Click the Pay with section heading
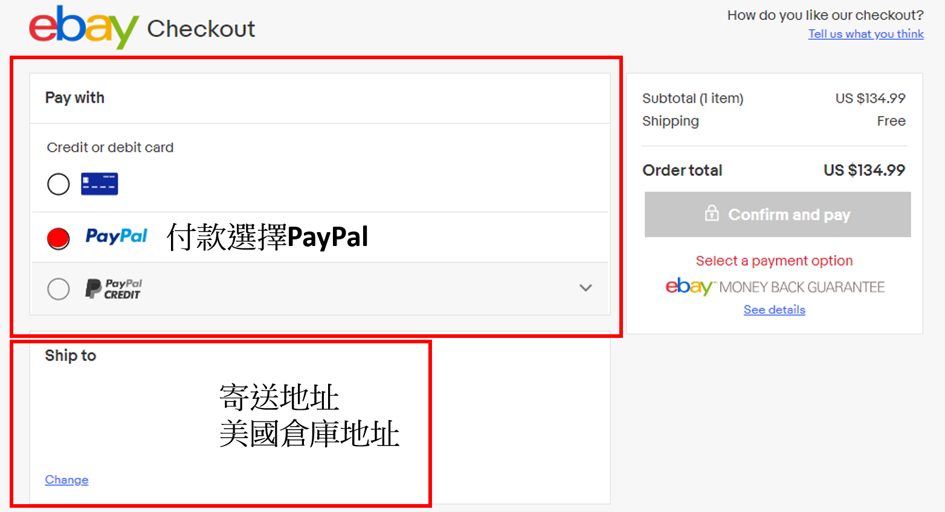Image resolution: width=945 pixels, height=512 pixels. tap(75, 98)
